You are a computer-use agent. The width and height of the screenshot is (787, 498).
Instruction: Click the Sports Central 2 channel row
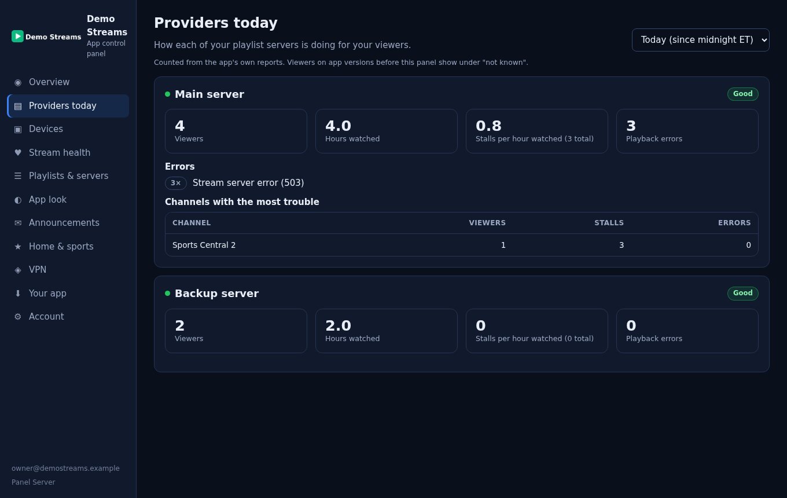pos(462,245)
